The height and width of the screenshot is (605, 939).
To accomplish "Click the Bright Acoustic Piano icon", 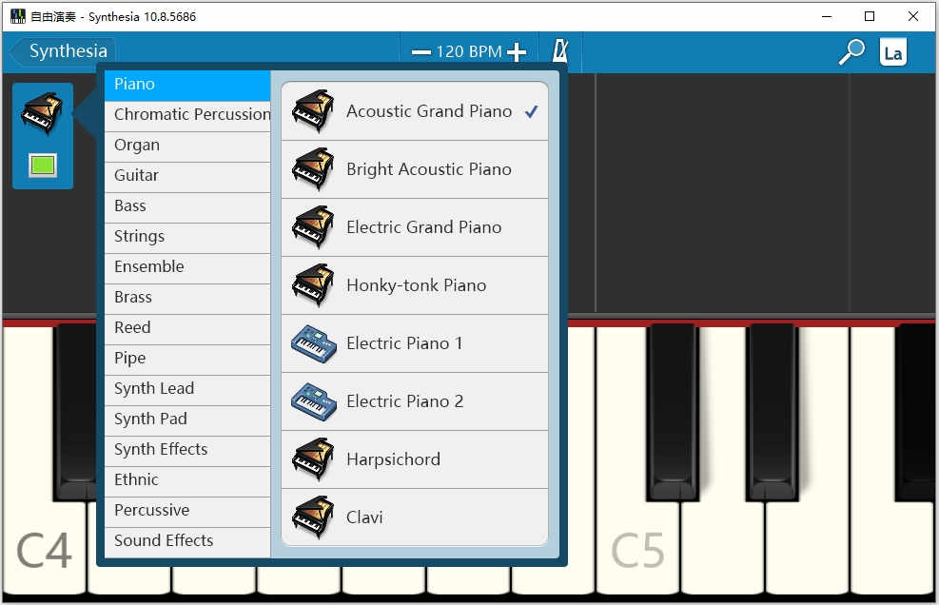I will coord(313,169).
